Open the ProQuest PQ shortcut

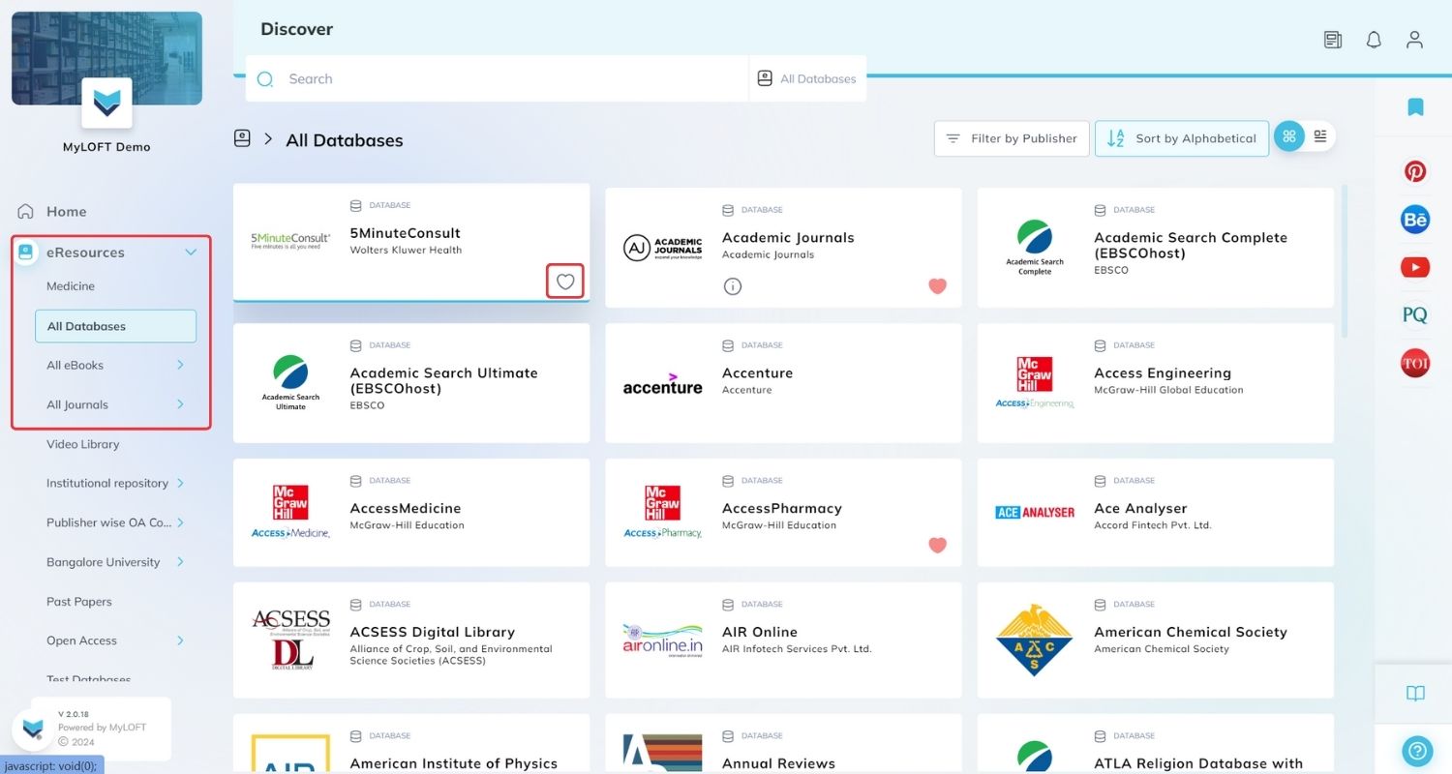[1415, 314]
